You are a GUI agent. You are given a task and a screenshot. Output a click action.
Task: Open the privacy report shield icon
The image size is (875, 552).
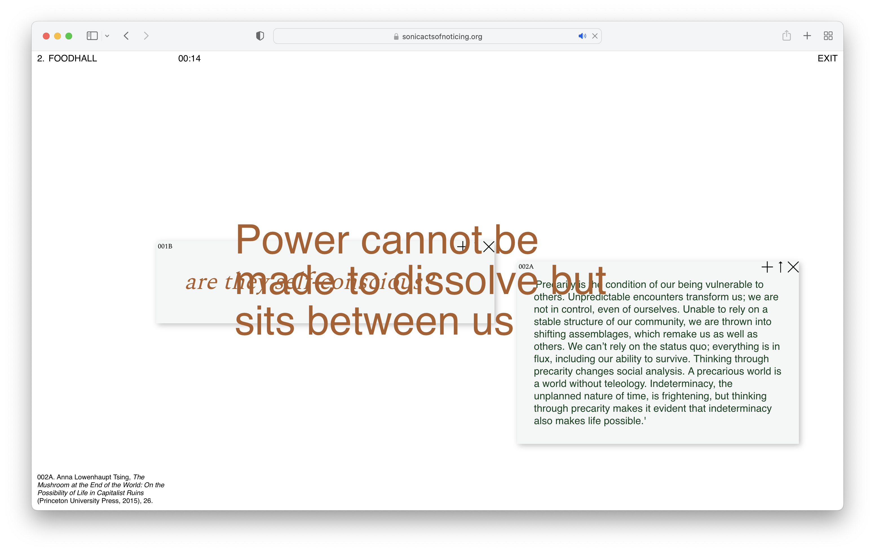coord(260,36)
